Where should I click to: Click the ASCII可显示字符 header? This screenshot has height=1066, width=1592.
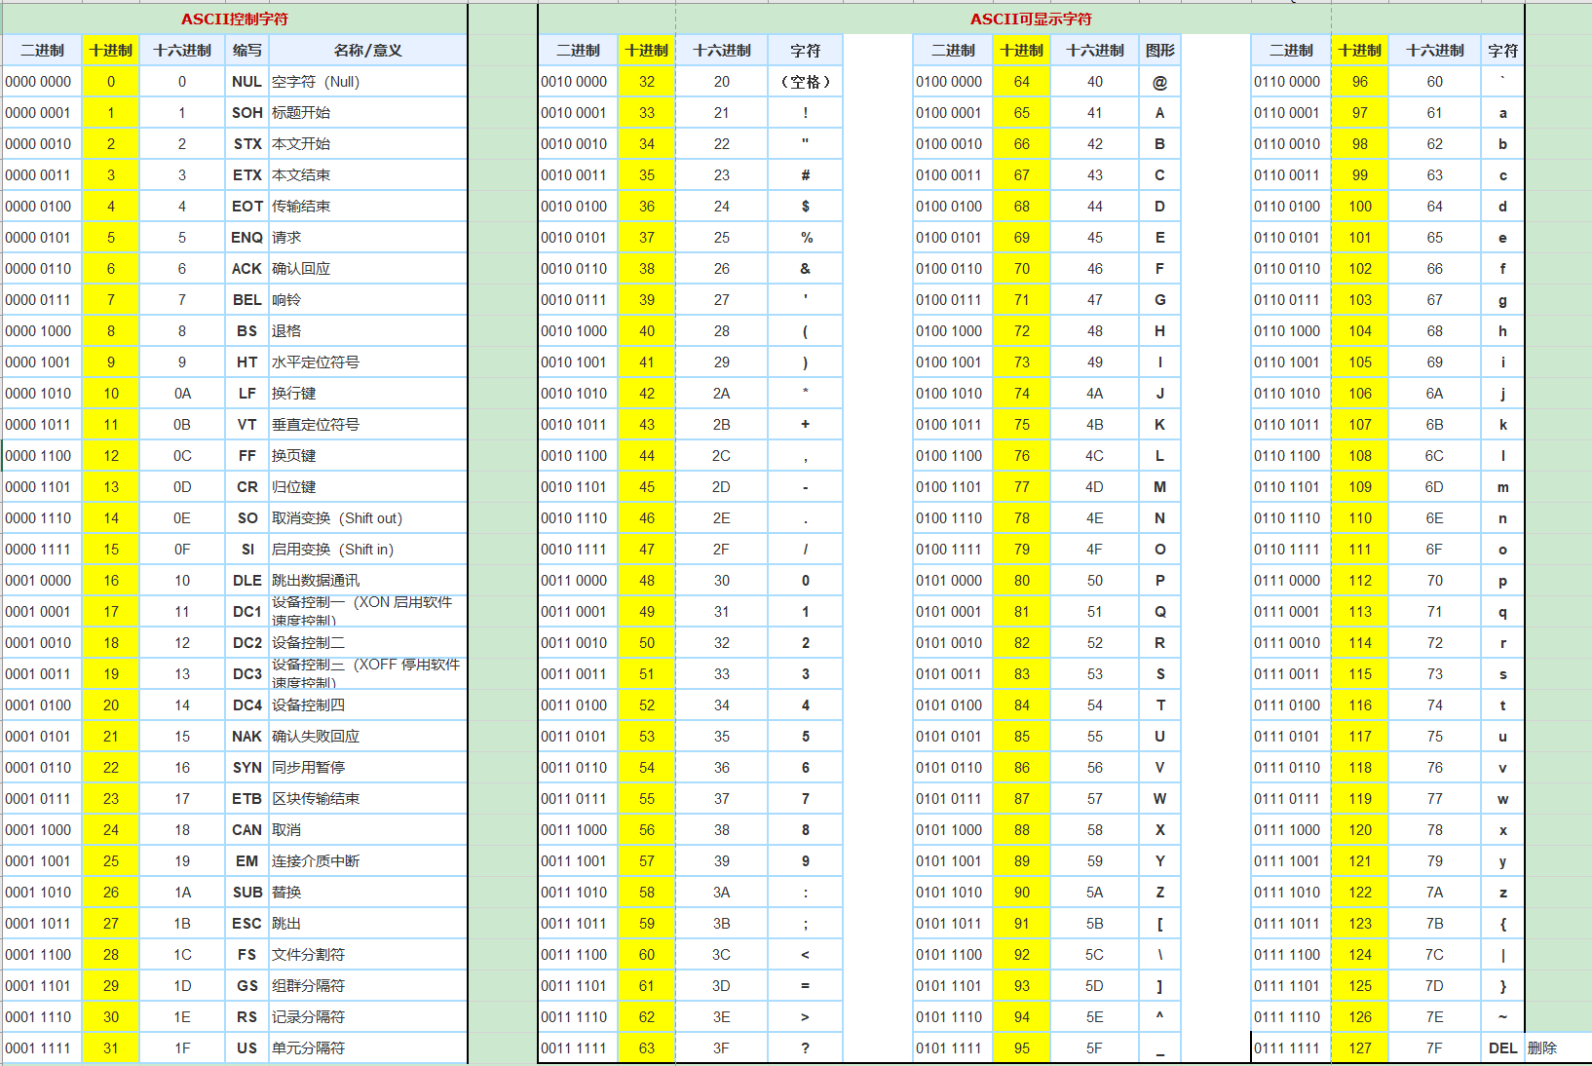(1032, 19)
